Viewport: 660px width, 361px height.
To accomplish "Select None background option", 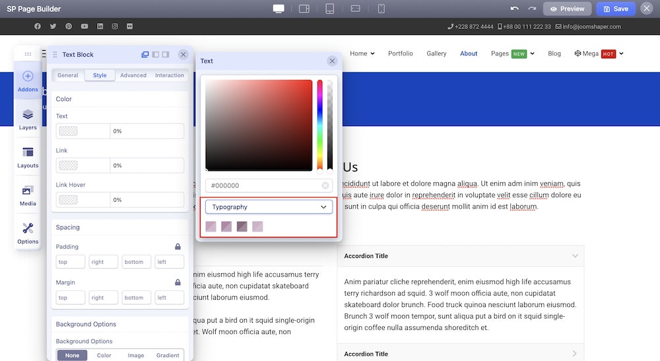I will pyautogui.click(x=72, y=355).
